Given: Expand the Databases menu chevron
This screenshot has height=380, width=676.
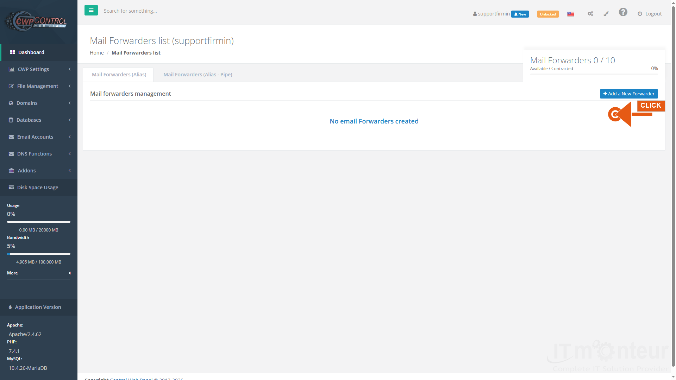Looking at the screenshot, I should point(70,120).
